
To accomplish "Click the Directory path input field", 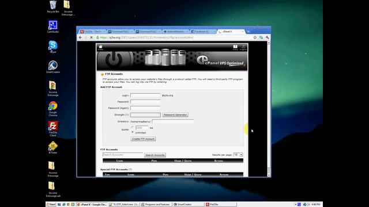I will (173, 121).
